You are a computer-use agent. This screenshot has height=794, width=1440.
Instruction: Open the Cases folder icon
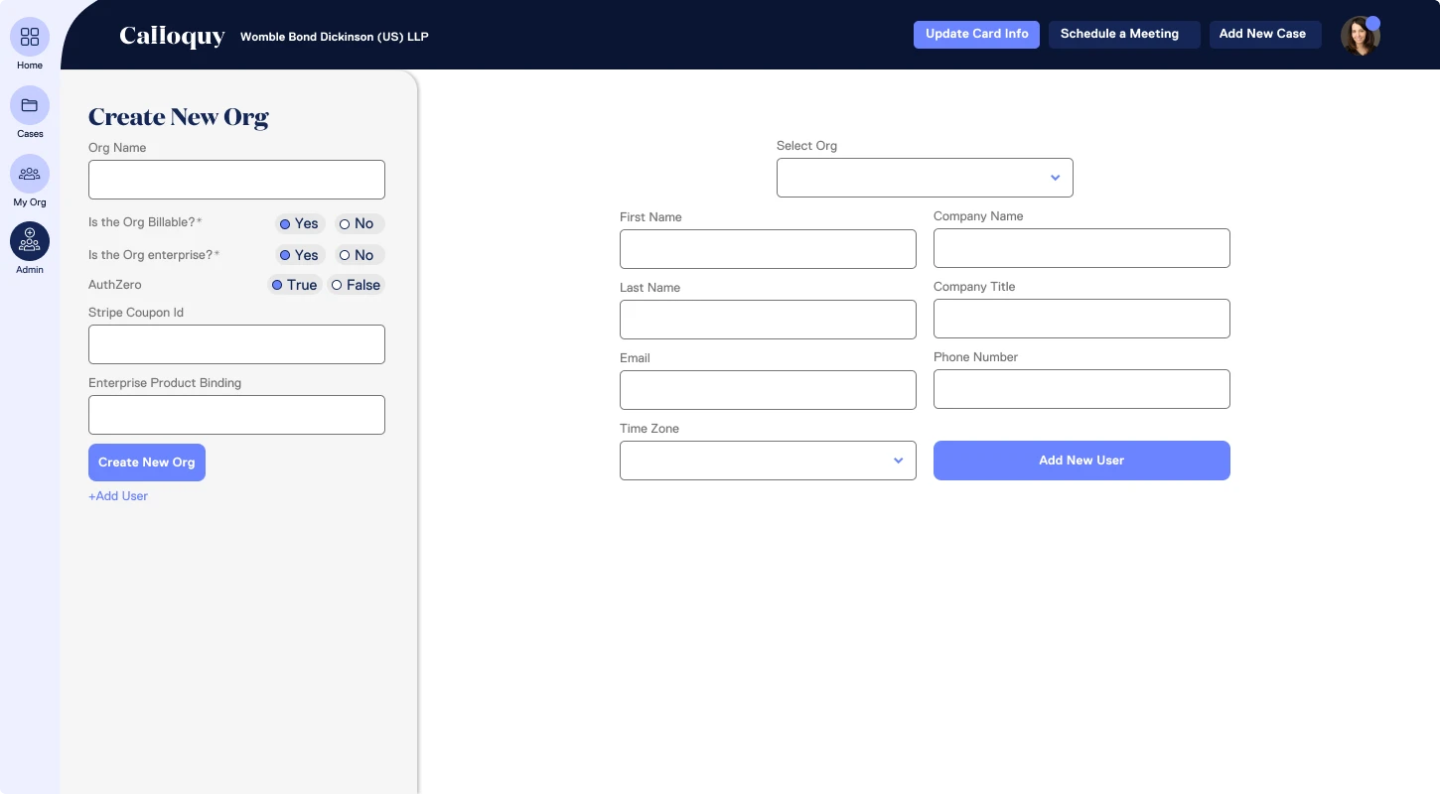[30, 105]
